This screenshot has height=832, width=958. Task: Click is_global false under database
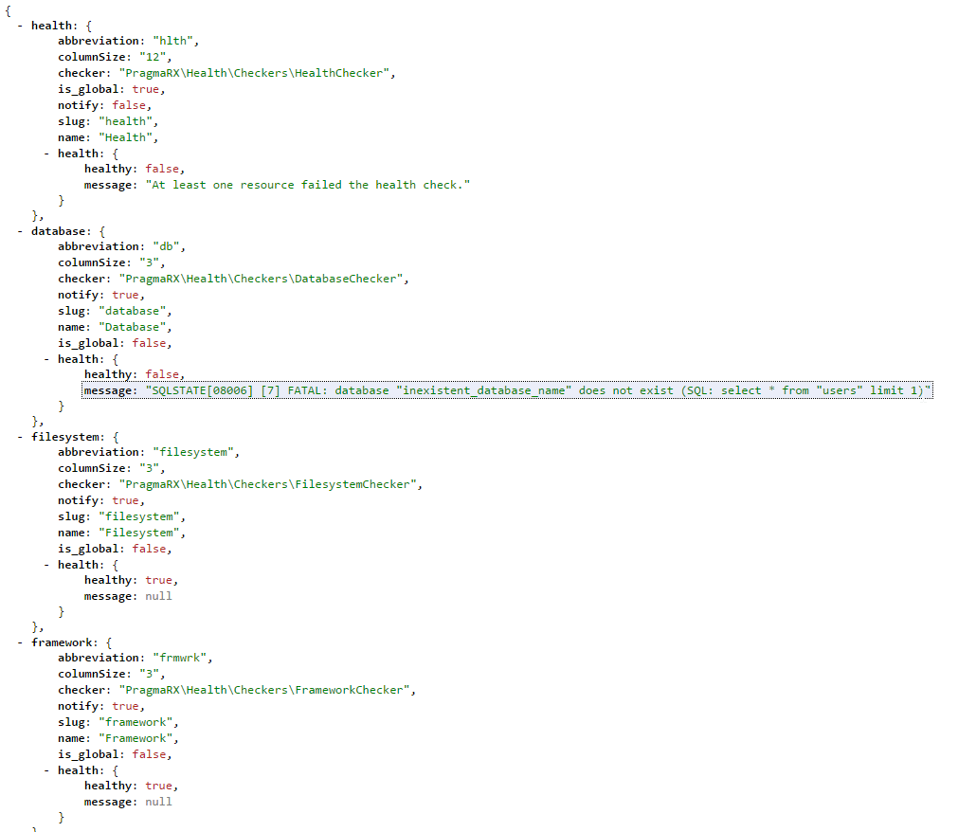coord(149,343)
